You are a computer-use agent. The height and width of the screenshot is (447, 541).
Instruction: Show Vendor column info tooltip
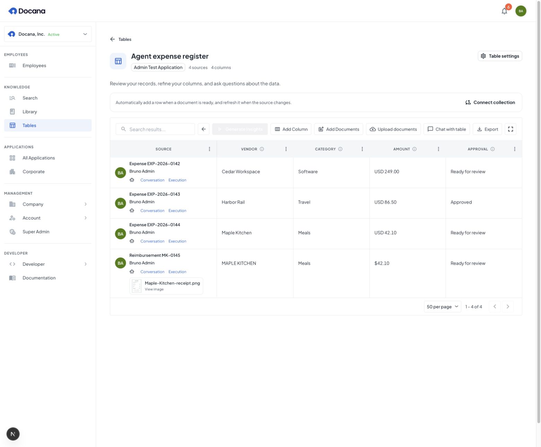pos(262,149)
